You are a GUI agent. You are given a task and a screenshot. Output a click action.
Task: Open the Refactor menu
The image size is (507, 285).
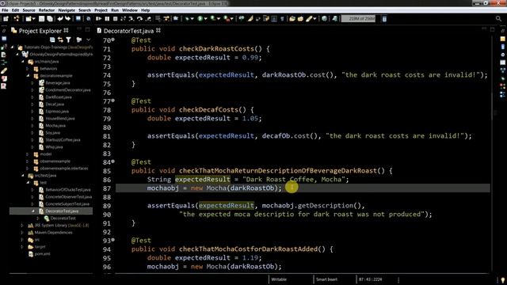point(47,10)
